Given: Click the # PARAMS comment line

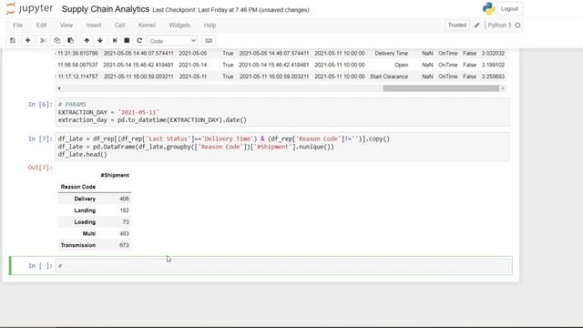Looking at the screenshot, I should 72,105.
